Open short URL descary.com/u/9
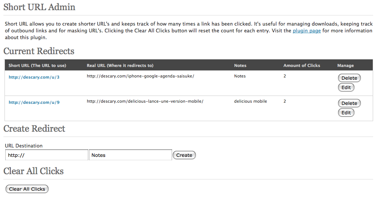The height and width of the screenshot is (199, 381). pos(34,102)
